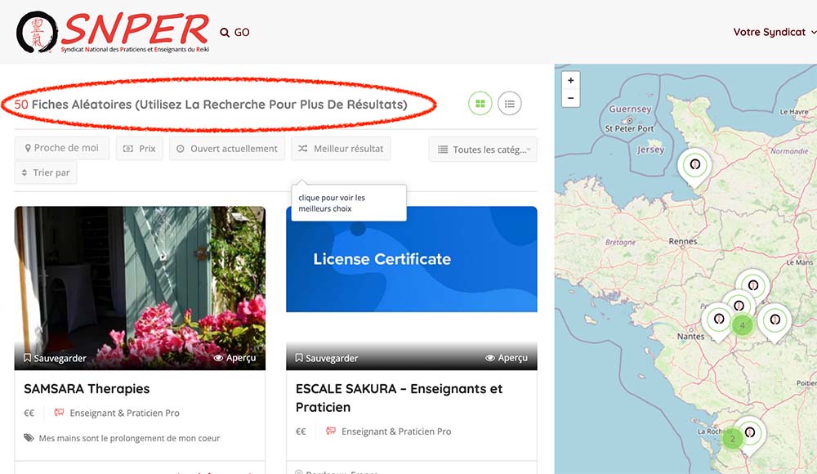Screen dimensions: 817x474
Task: Filter by Proche de moi
Action: click(61, 149)
